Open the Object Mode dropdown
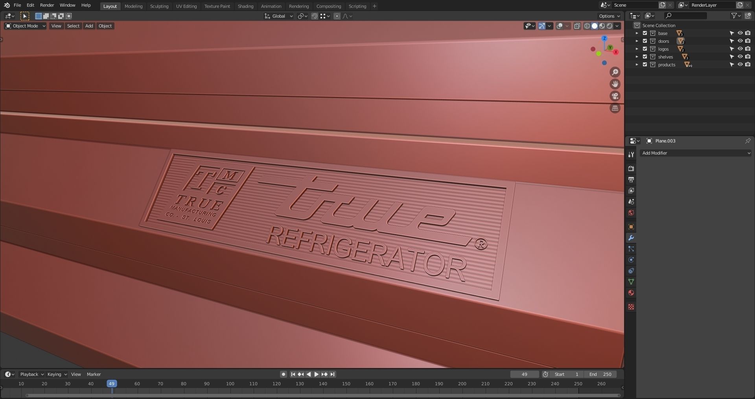755x399 pixels. pyautogui.click(x=25, y=26)
